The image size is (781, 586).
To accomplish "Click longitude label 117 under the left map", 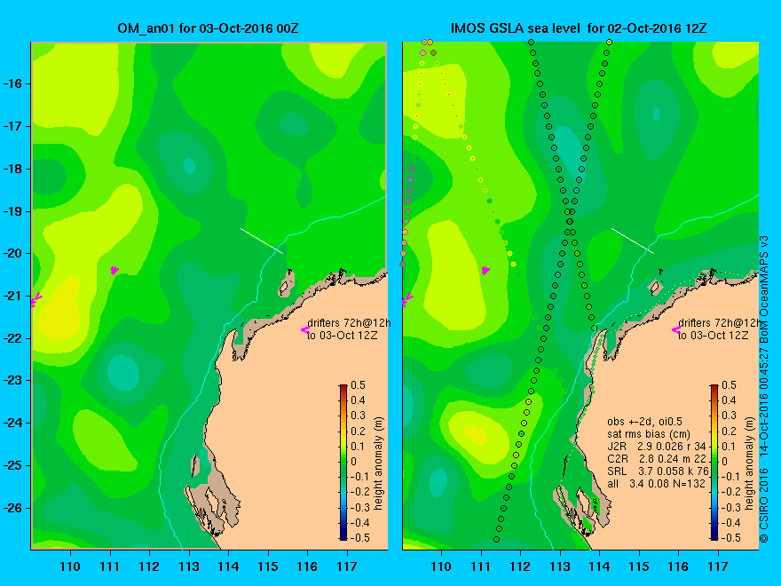I will [x=347, y=566].
